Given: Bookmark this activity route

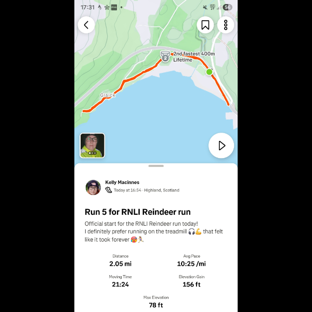Looking at the screenshot, I should [x=205, y=25].
